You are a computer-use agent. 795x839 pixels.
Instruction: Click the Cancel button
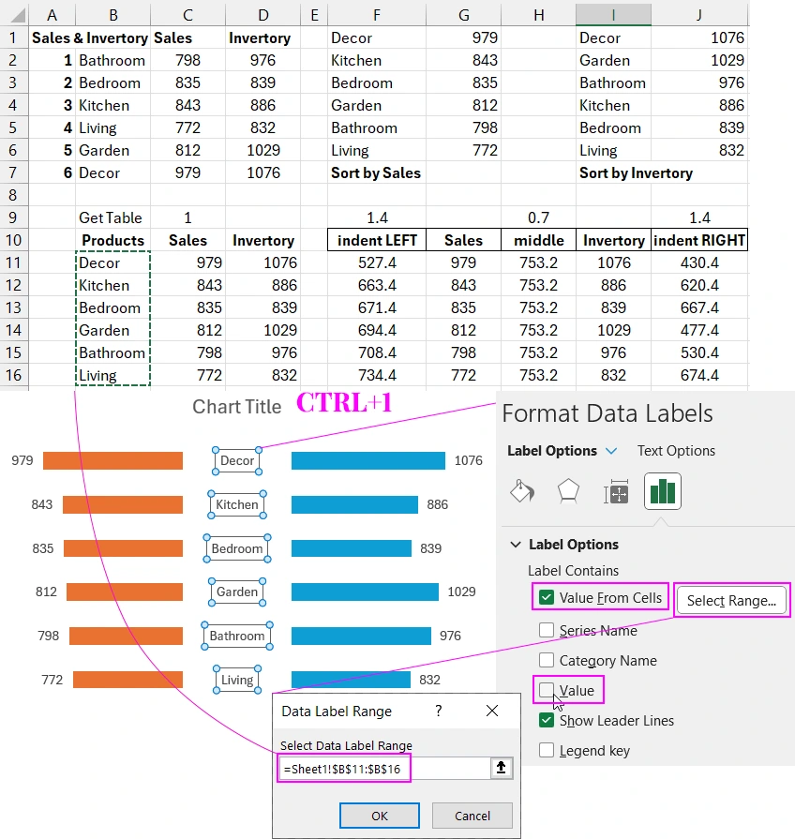click(472, 816)
